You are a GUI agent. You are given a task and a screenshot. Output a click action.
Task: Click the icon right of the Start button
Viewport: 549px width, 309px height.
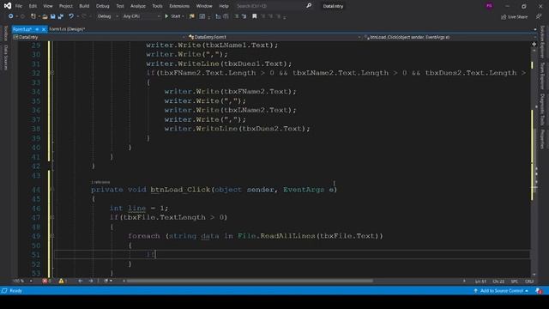191,16
